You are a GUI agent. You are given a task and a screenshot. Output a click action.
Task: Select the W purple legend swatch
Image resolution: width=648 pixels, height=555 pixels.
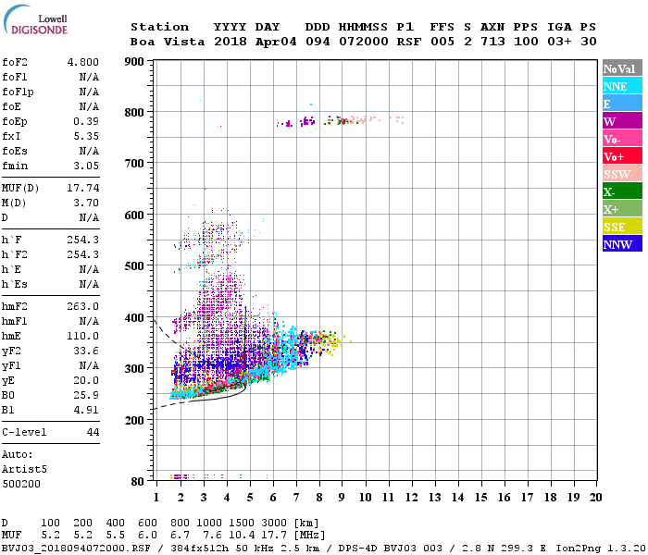coord(622,121)
